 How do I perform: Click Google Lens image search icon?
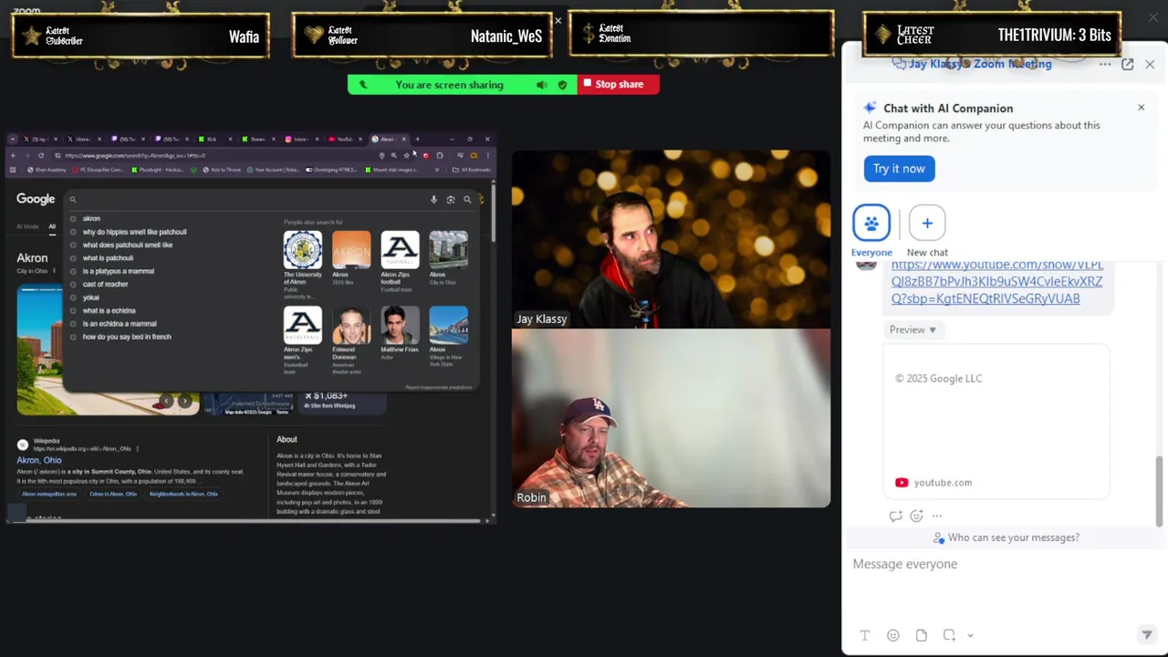[x=450, y=199]
